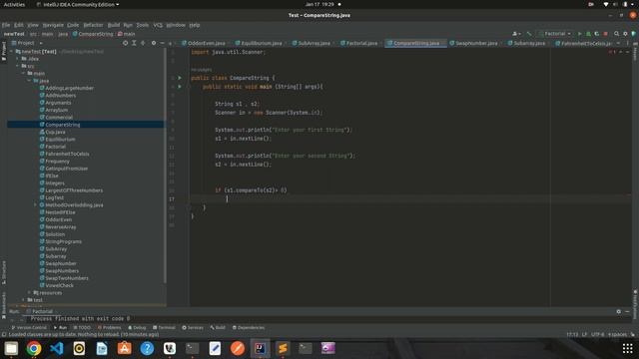Build project using the hammer icon
The width and height of the screenshot is (639, 359).
coord(529,34)
